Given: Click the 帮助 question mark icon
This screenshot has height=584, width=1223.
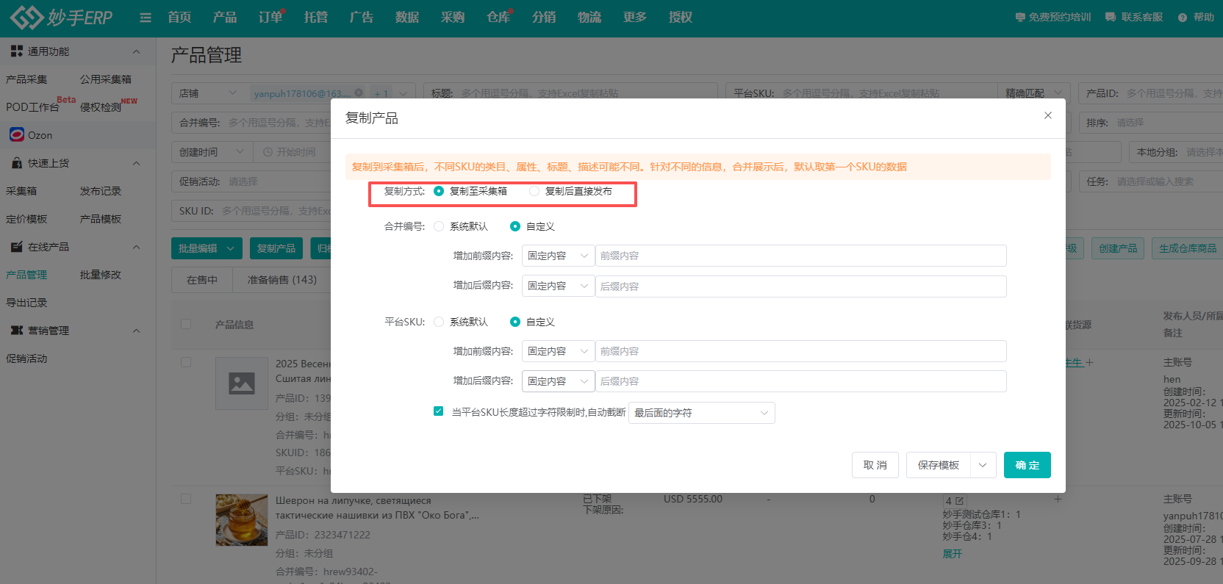Looking at the screenshot, I should (1183, 18).
